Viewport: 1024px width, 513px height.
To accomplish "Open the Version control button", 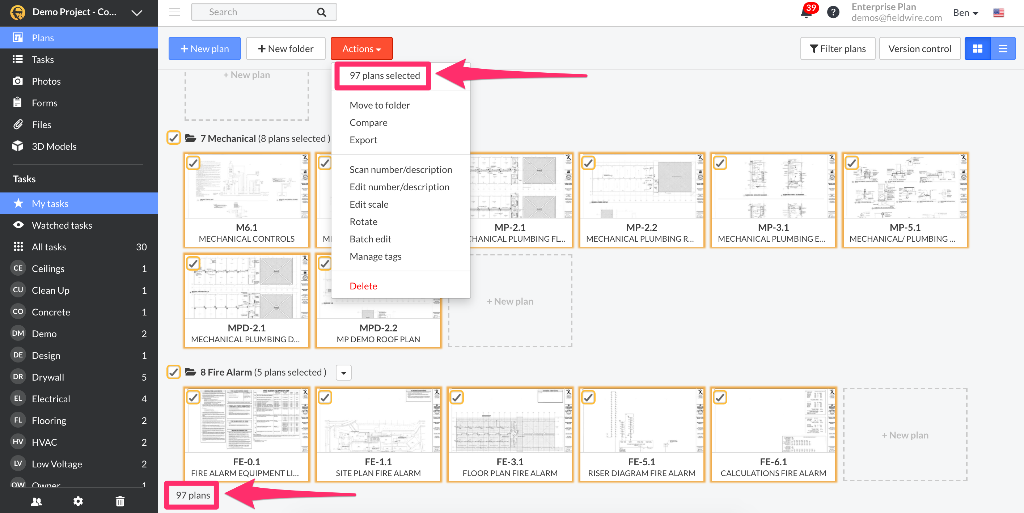I will 919,48.
